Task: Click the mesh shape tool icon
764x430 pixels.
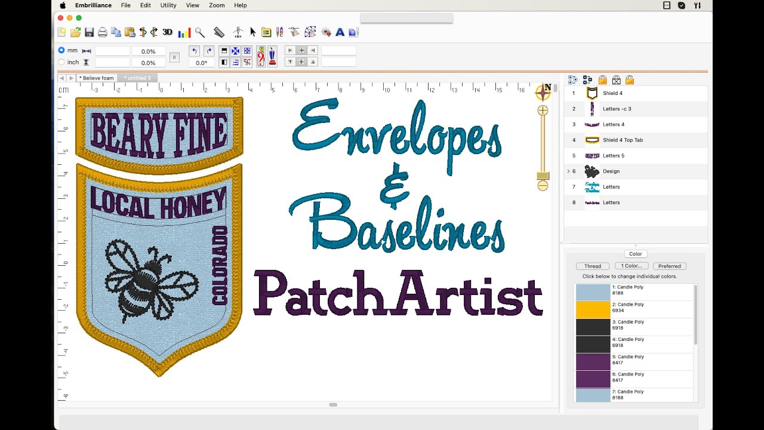Action: (310, 32)
